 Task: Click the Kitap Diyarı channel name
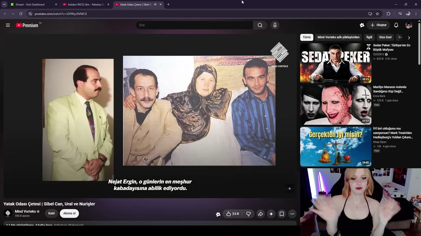point(380,142)
